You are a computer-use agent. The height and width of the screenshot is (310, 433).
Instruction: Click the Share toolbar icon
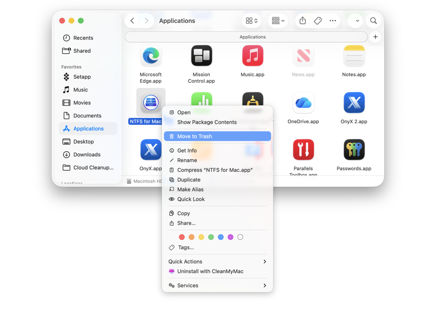pyautogui.click(x=303, y=21)
